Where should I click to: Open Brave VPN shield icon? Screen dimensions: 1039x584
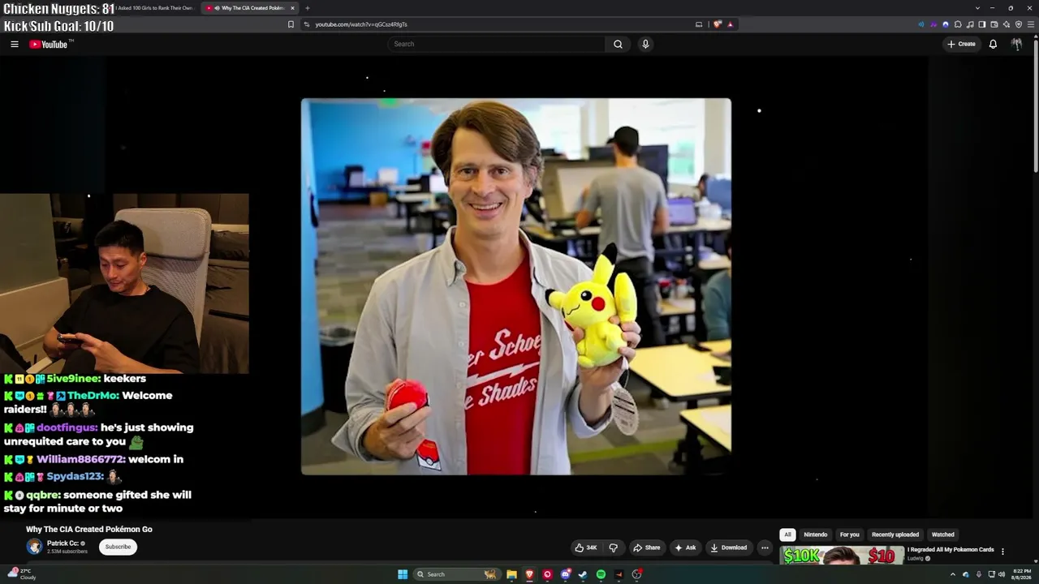(x=1019, y=24)
